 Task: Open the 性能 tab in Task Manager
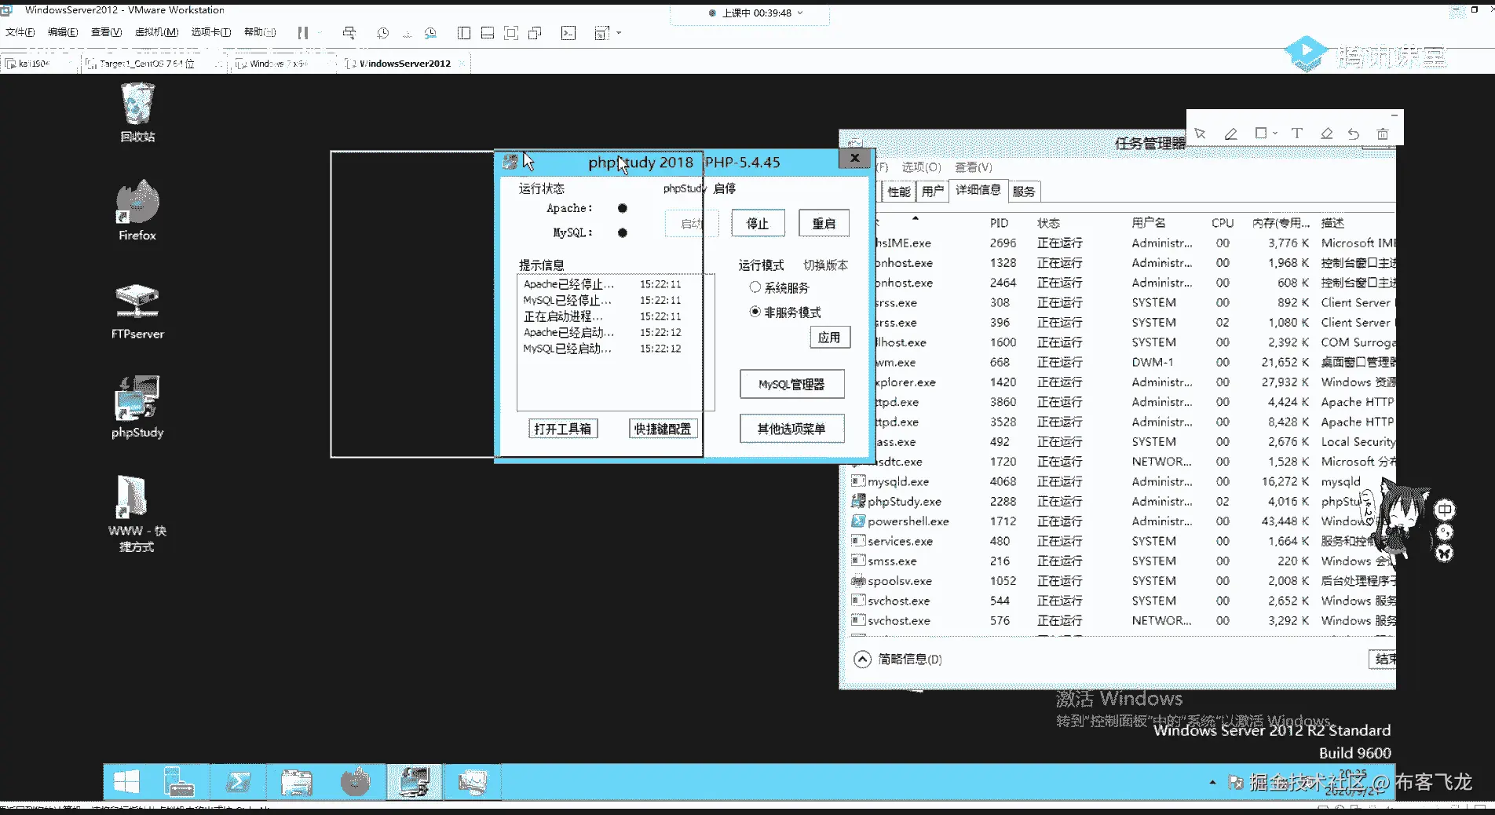(898, 191)
